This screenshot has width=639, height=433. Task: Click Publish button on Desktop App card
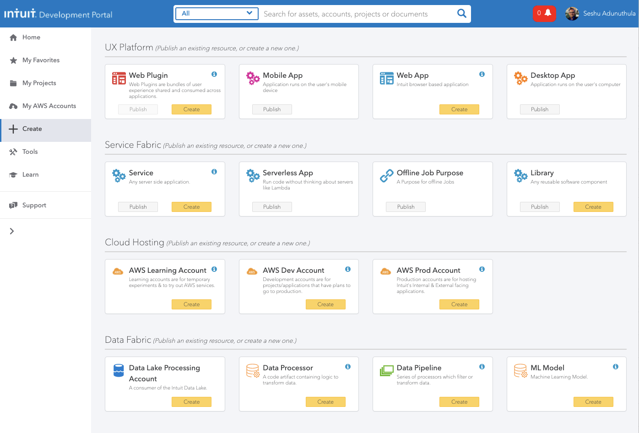[x=540, y=109]
